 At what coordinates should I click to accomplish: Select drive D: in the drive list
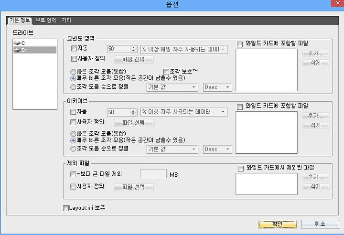click(35, 50)
